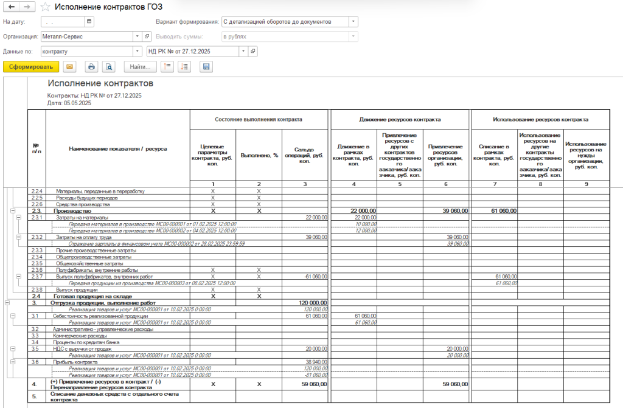Add report to favorites with star icon
Image resolution: width=623 pixels, height=408 pixels.
45,7
